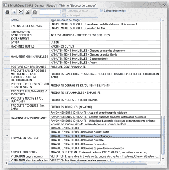Image resolution: width=169 pixels, height=170 pixels.
Task: Click the horizontal scrollbar right arrow
Action: click(x=159, y=163)
